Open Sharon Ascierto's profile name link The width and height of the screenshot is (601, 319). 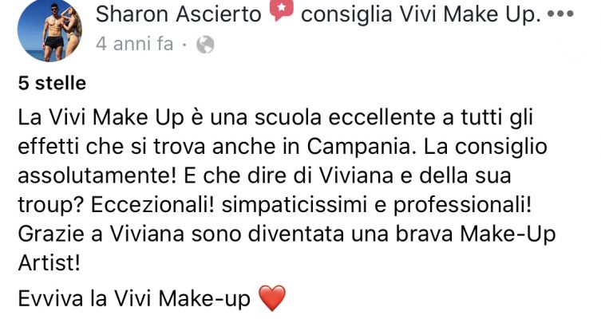[x=178, y=14]
